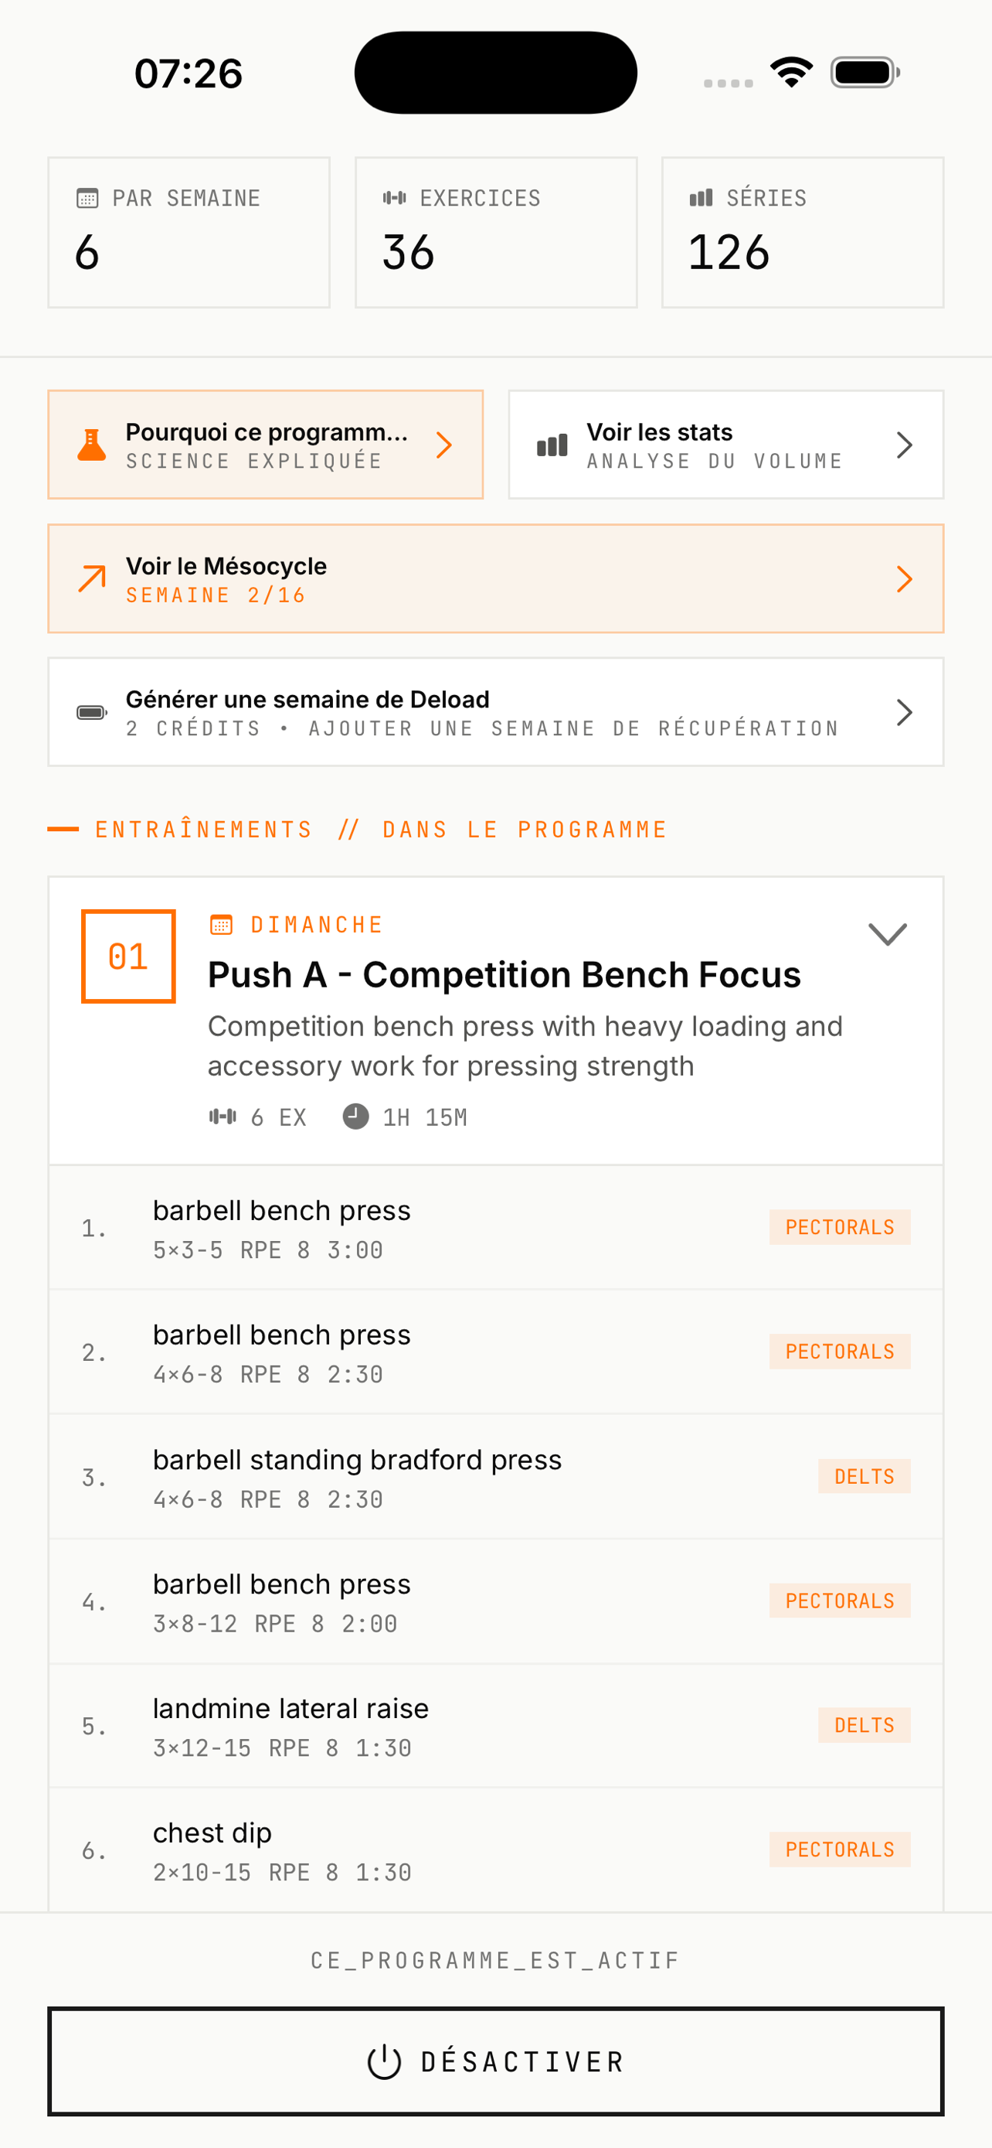Click the clock icon showing 1H 15M duration
The width and height of the screenshot is (992, 2148).
pyautogui.click(x=356, y=1117)
